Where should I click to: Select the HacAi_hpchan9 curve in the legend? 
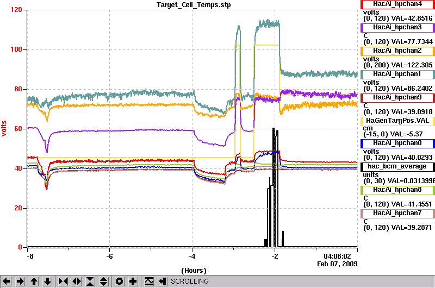point(397,98)
